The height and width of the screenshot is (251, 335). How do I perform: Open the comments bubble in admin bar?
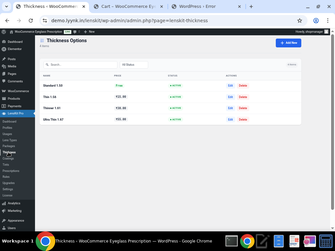tap(77, 32)
